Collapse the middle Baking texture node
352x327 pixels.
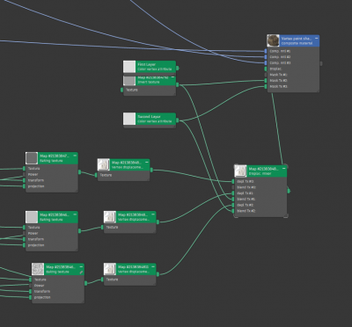tap(75, 214)
